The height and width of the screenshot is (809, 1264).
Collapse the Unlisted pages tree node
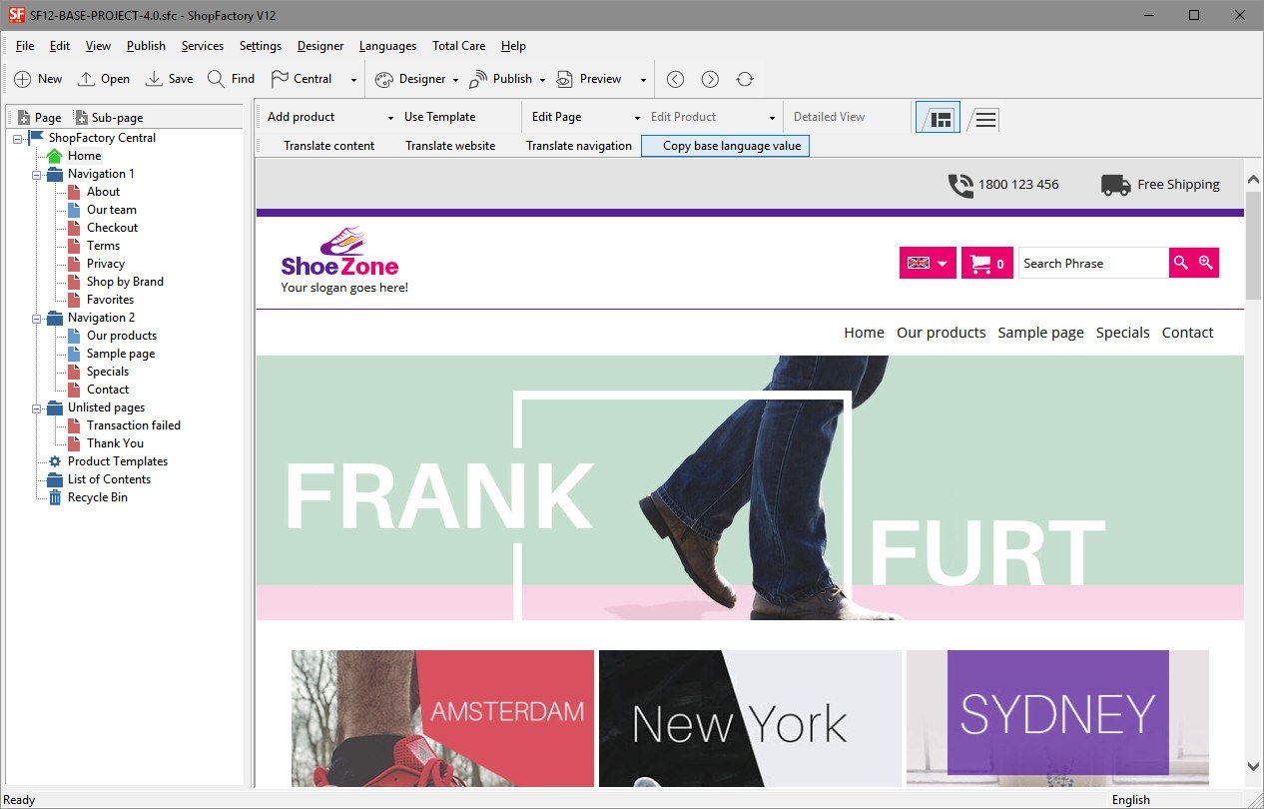coord(37,408)
